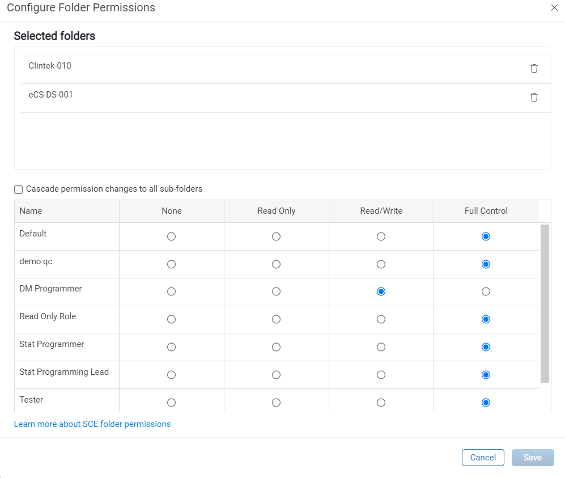Remove eCS-DS-001 folder using trash icon
The width and height of the screenshot is (565, 478).
tap(534, 97)
